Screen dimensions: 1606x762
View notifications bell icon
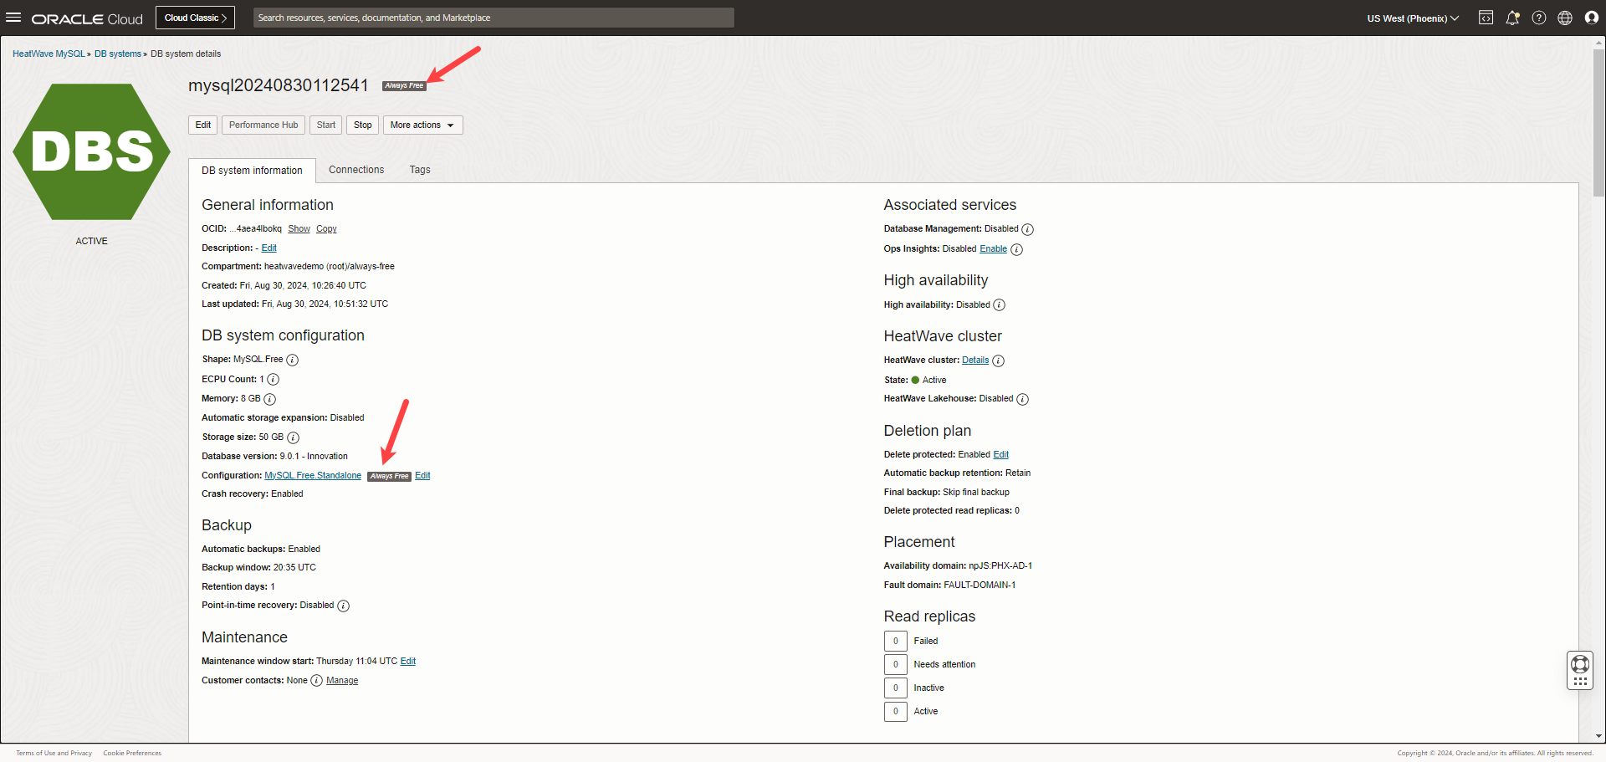1512,18
